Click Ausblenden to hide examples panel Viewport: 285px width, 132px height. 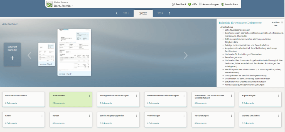[275, 24]
